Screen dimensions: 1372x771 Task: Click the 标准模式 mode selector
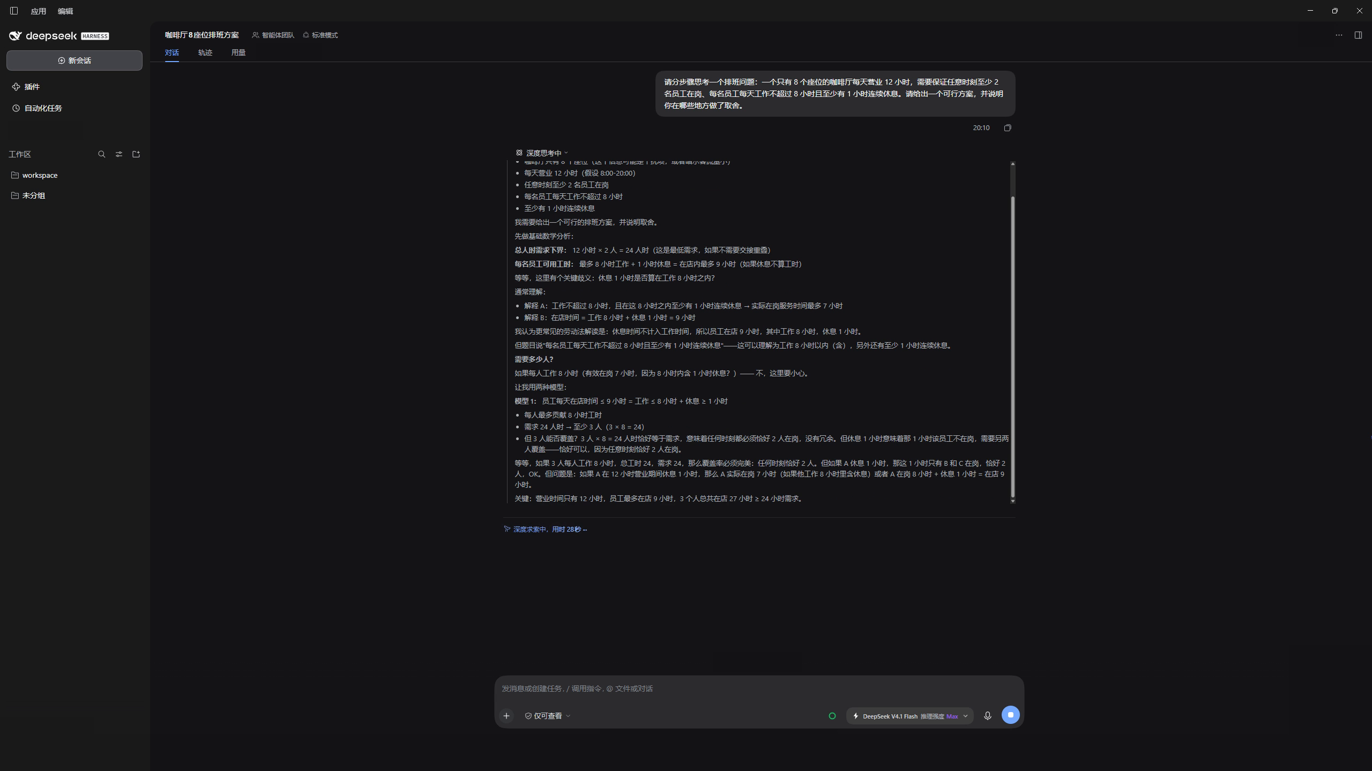click(x=320, y=35)
